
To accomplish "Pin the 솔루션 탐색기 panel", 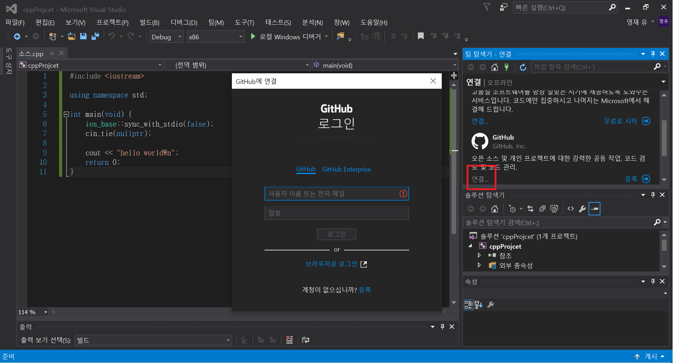I will (653, 195).
